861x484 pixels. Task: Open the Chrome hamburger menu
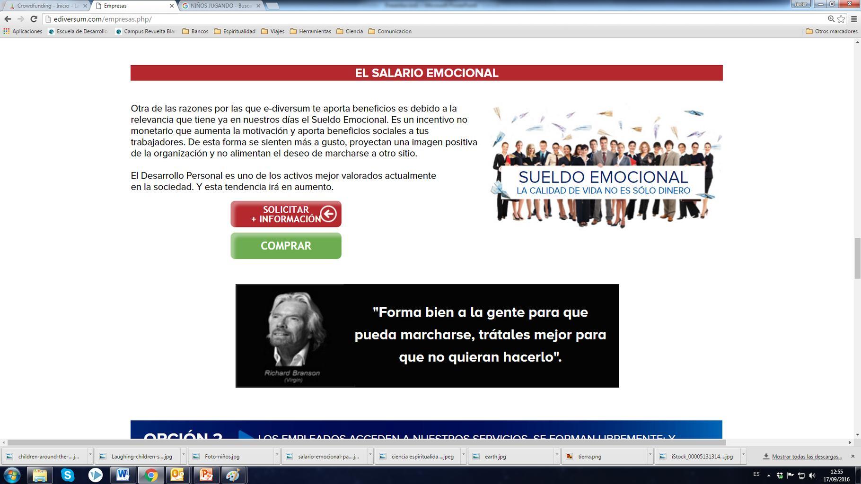pos(854,19)
